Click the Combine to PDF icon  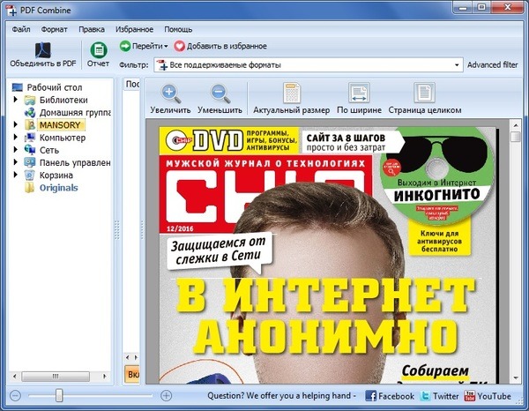43,50
